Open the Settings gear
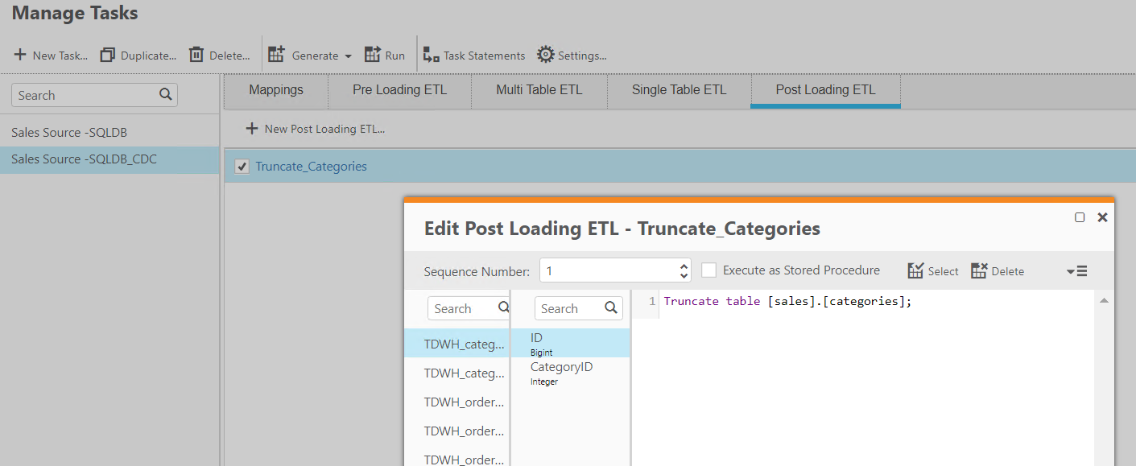Screen dimensions: 1136x466 (546, 55)
